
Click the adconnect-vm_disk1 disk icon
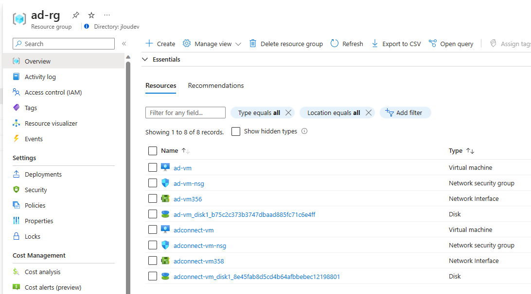pos(165,277)
